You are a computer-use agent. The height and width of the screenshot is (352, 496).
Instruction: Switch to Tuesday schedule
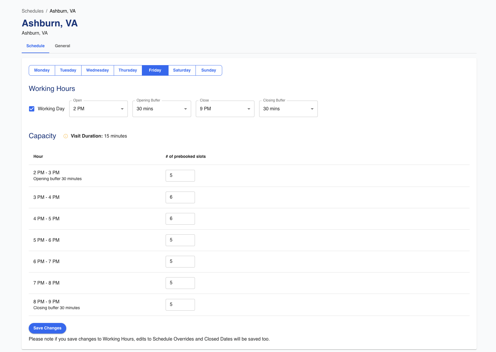(68, 70)
